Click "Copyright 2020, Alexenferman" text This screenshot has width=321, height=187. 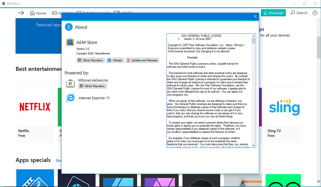(x=93, y=54)
